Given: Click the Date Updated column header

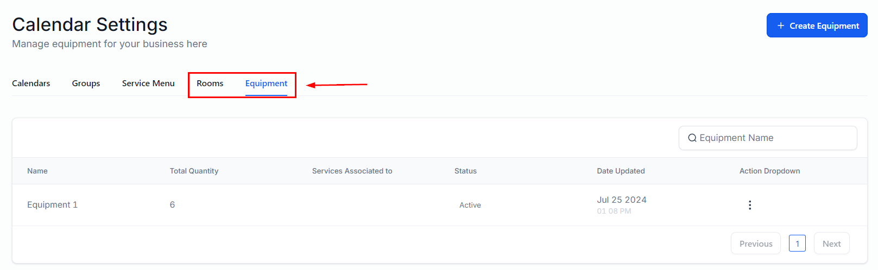Looking at the screenshot, I should coord(621,171).
